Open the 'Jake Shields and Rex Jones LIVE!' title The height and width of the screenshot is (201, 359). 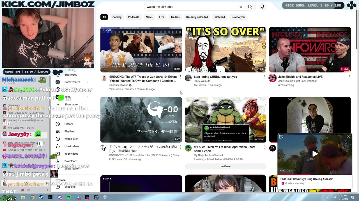[x=301, y=77]
